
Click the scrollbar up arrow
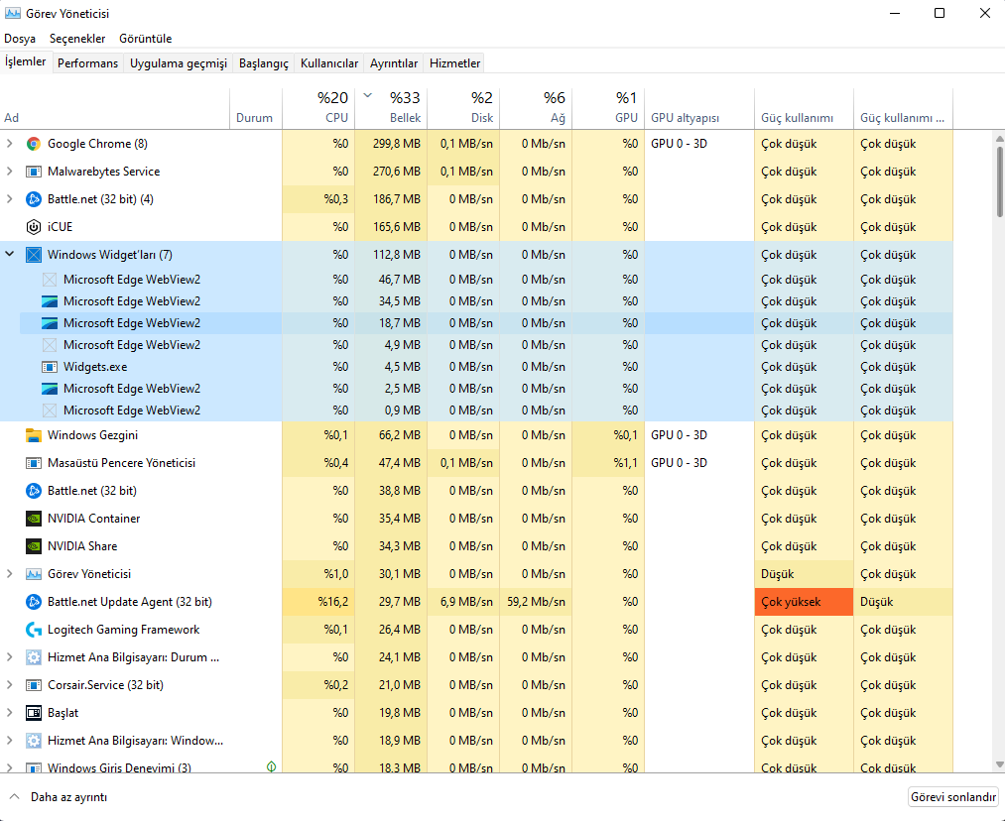999,138
